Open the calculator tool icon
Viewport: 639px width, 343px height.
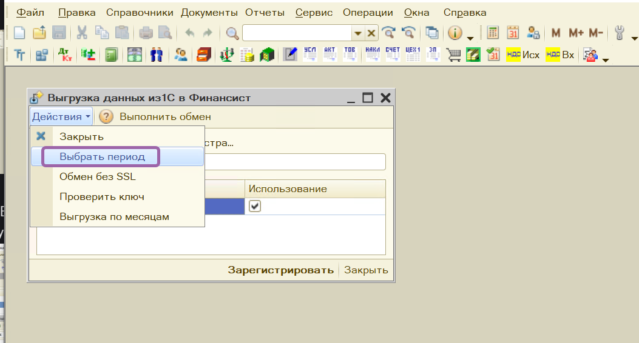[493, 33]
